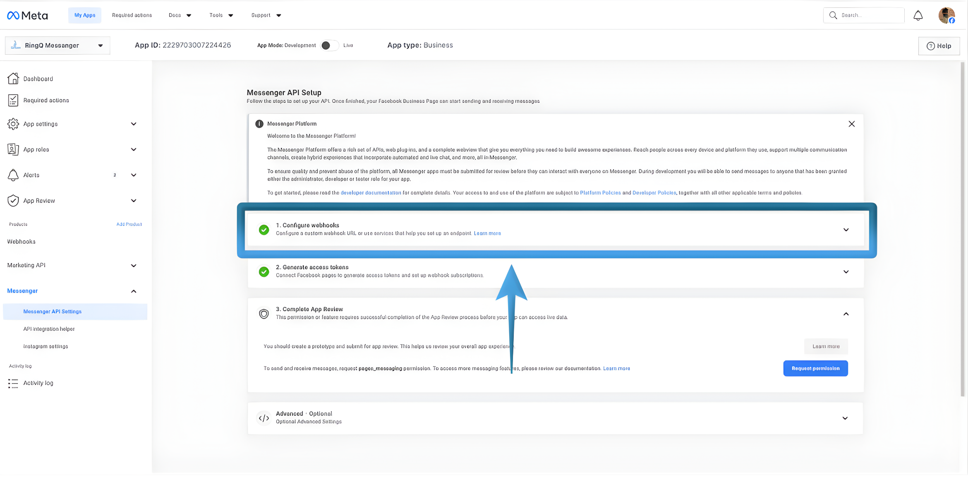Select the Dashboard home icon
This screenshot has width=968, height=480.
click(13, 78)
